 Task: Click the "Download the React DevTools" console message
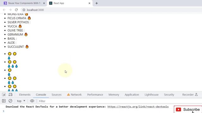(56, 107)
